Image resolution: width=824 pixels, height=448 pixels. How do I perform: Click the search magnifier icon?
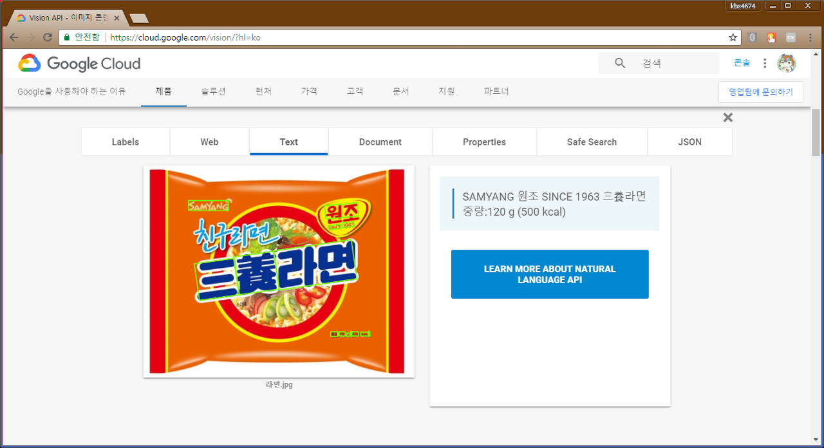point(620,63)
